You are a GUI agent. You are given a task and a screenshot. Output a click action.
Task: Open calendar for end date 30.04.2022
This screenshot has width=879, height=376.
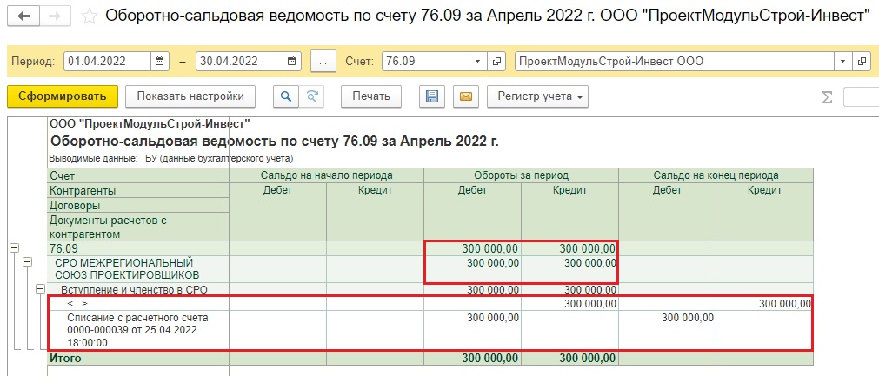click(x=292, y=61)
